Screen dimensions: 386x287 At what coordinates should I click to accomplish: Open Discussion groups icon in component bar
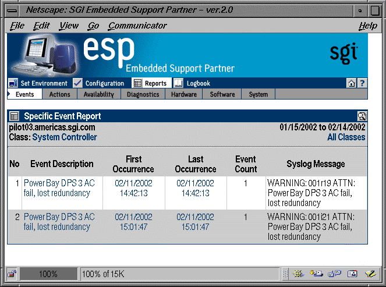click(334, 273)
